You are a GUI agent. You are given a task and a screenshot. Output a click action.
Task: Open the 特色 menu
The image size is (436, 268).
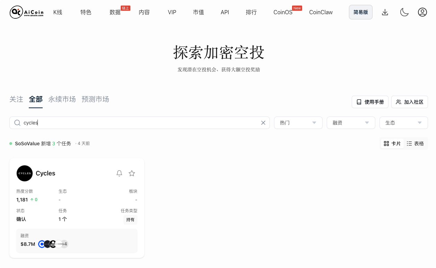click(x=86, y=12)
